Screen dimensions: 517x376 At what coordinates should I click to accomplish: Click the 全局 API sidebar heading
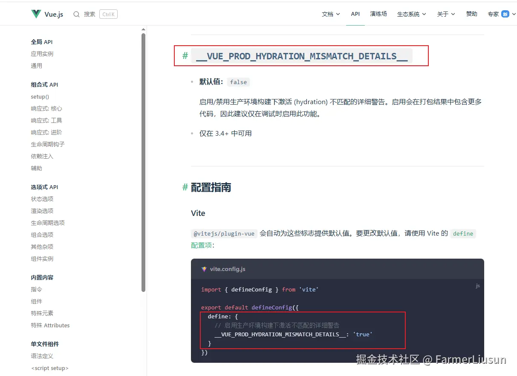click(x=41, y=42)
